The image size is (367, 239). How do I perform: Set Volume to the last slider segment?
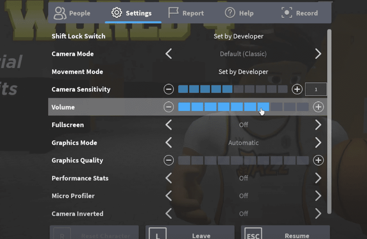click(303, 107)
